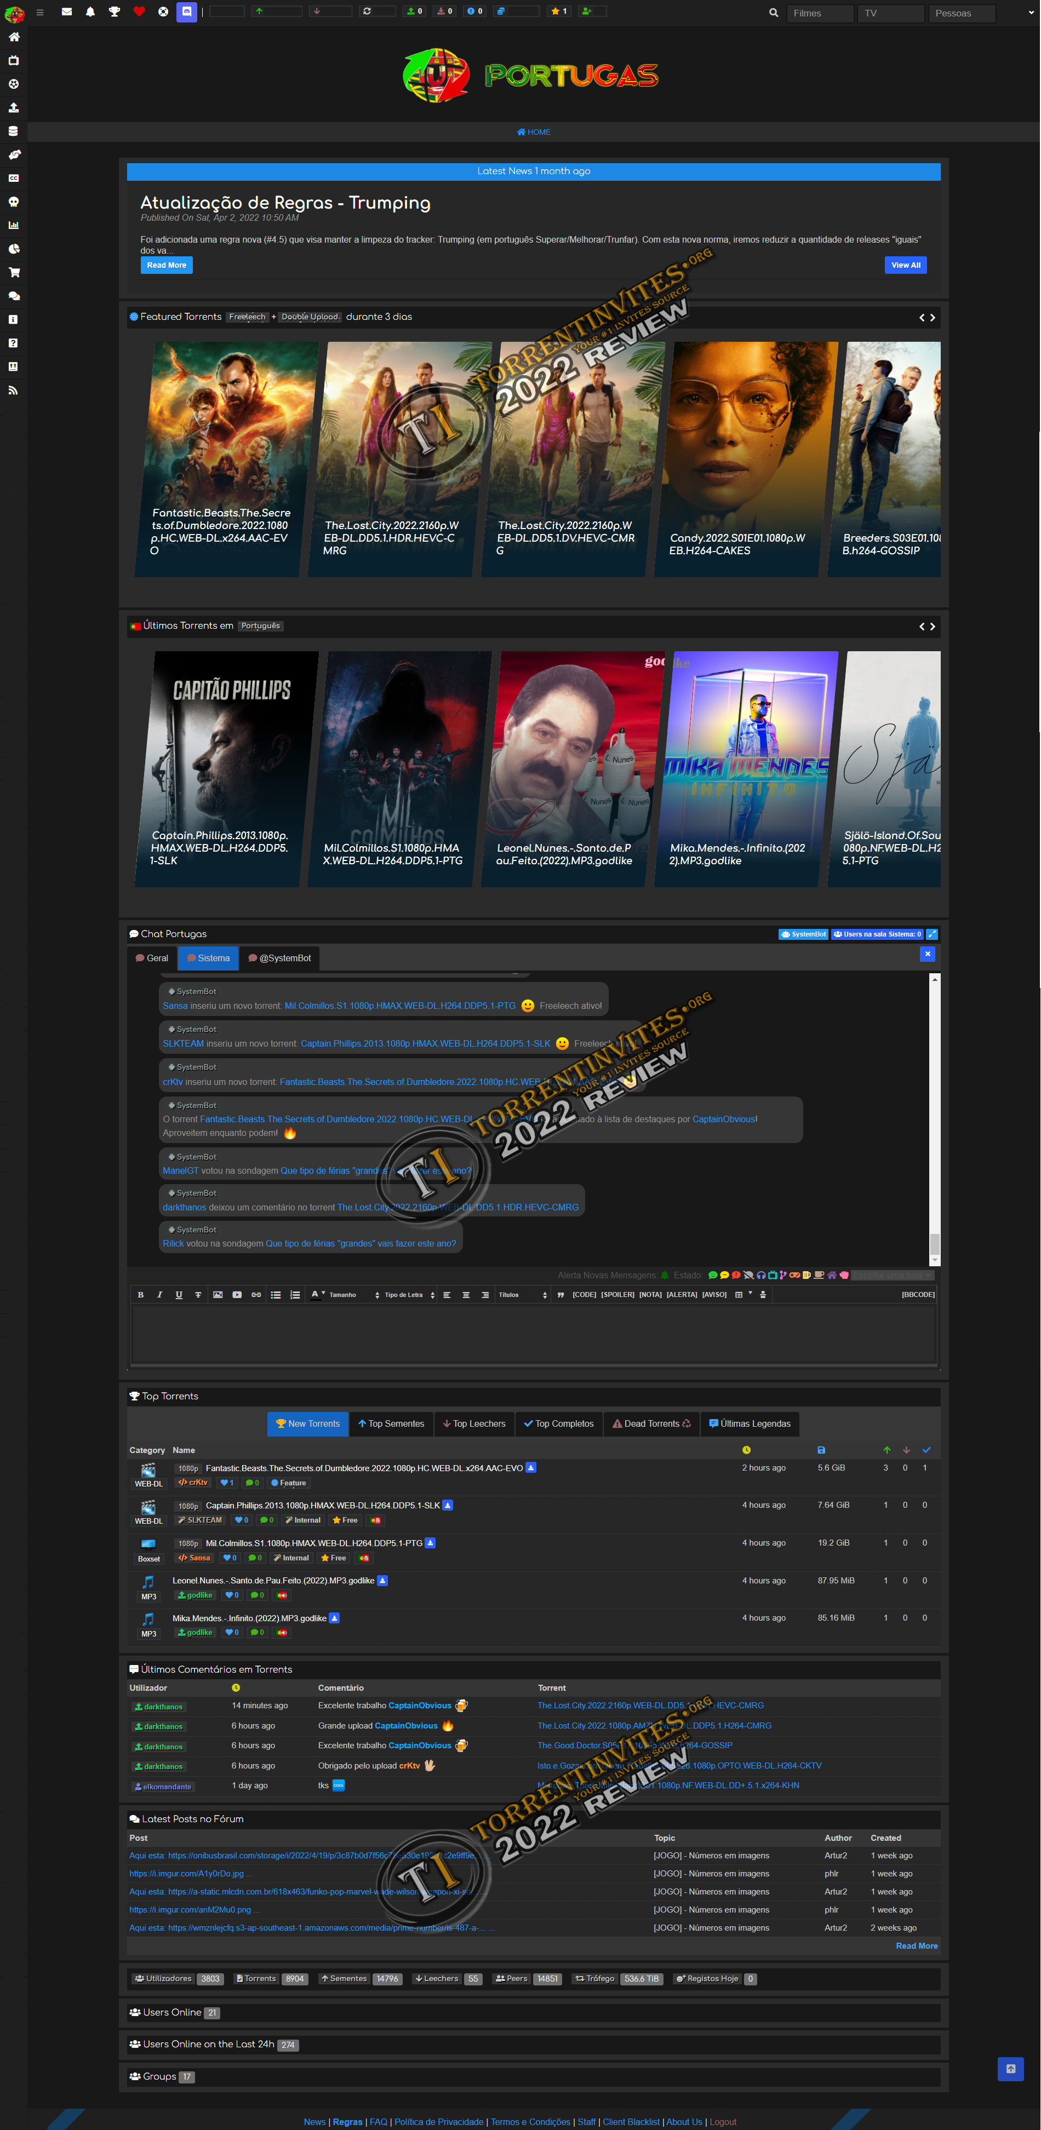Select the Dead Torrents tab

point(651,1424)
